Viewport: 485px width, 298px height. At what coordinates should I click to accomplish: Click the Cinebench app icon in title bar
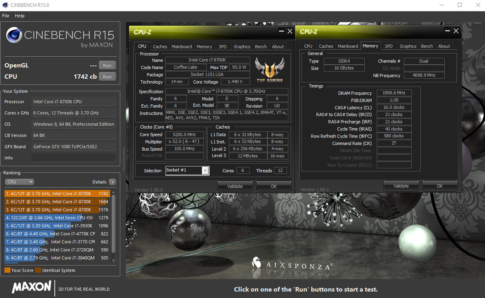click(x=5, y=5)
